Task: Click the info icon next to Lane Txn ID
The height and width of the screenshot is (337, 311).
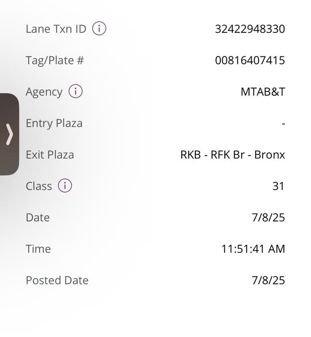Action: (x=99, y=29)
